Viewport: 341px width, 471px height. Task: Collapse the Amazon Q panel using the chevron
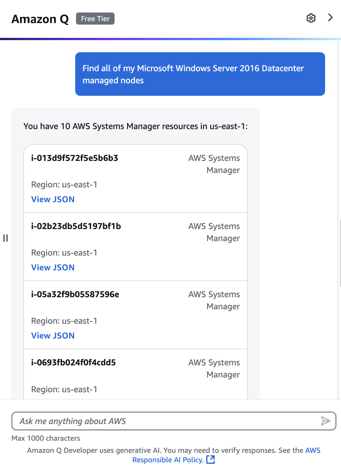pos(330,17)
